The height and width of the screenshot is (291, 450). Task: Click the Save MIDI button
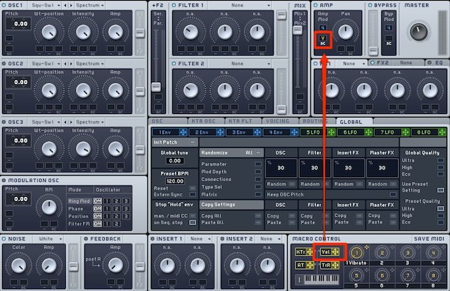click(429, 239)
